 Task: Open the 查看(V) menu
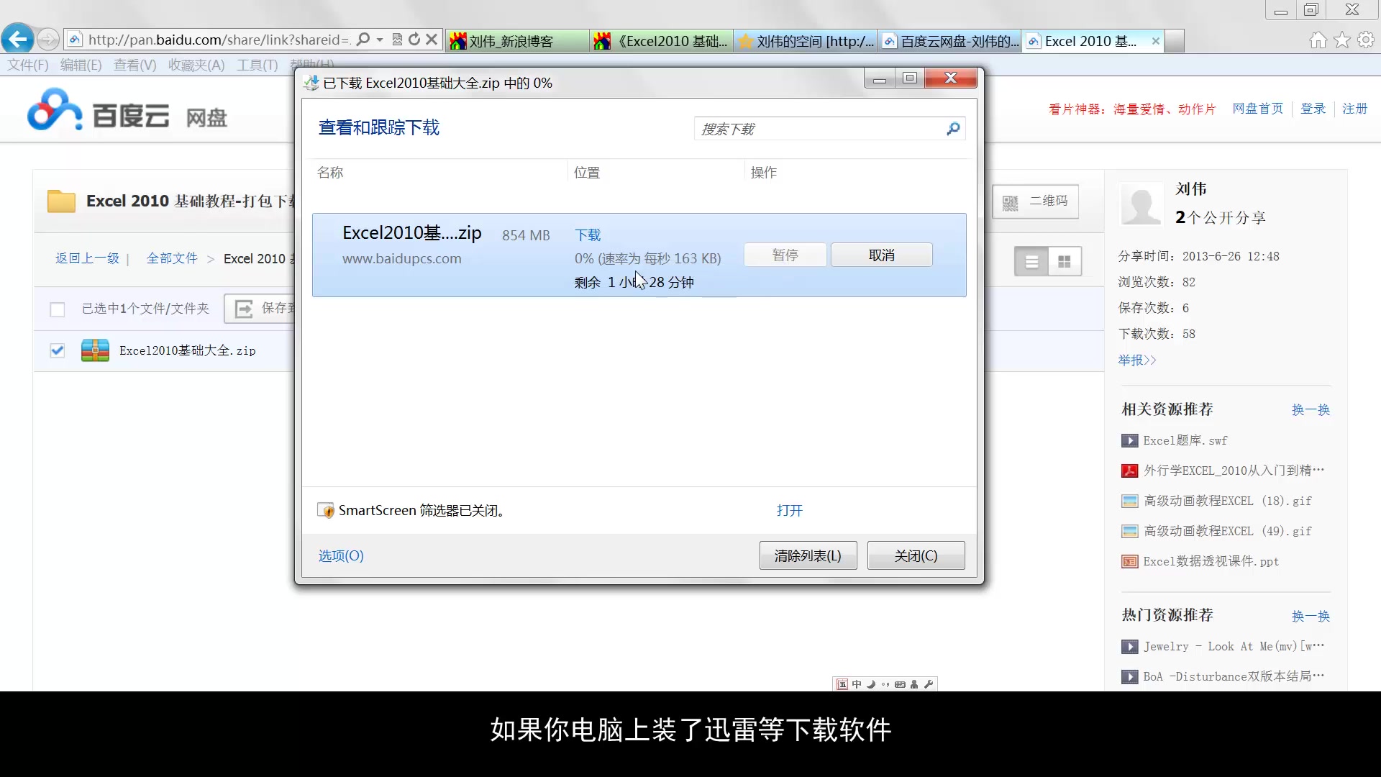pyautogui.click(x=135, y=65)
